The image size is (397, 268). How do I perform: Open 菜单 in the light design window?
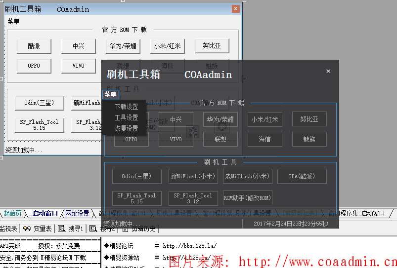point(13,21)
